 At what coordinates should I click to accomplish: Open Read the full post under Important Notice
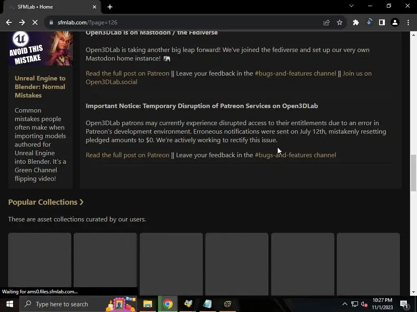[x=127, y=155]
